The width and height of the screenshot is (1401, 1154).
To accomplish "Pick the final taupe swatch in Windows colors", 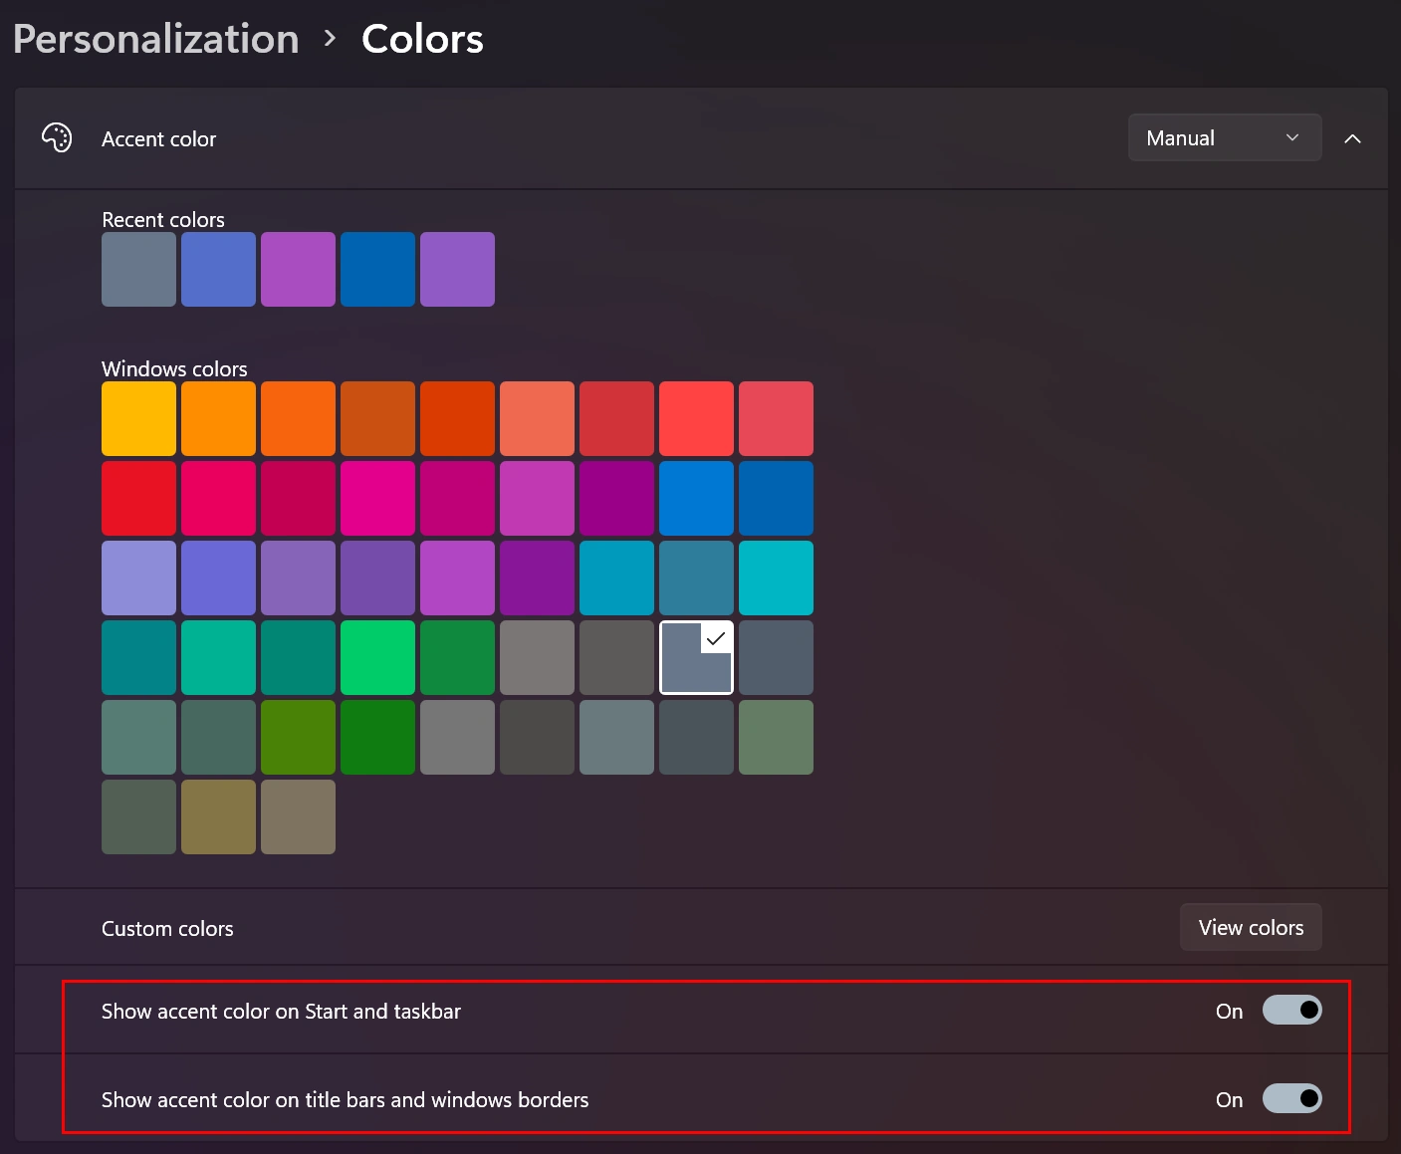I will [x=299, y=817].
